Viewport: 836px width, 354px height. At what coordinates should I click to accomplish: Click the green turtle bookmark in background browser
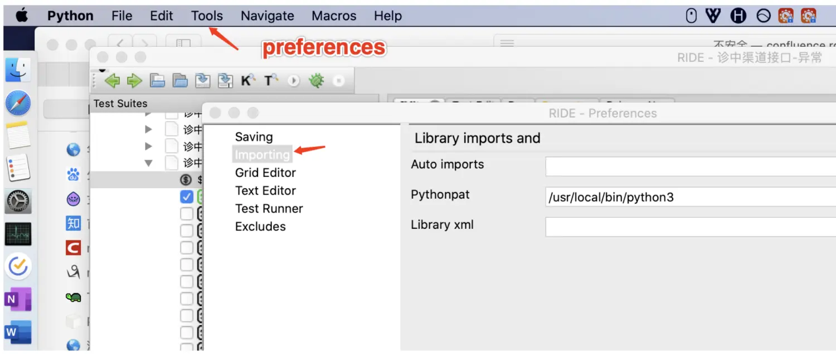coord(74,297)
